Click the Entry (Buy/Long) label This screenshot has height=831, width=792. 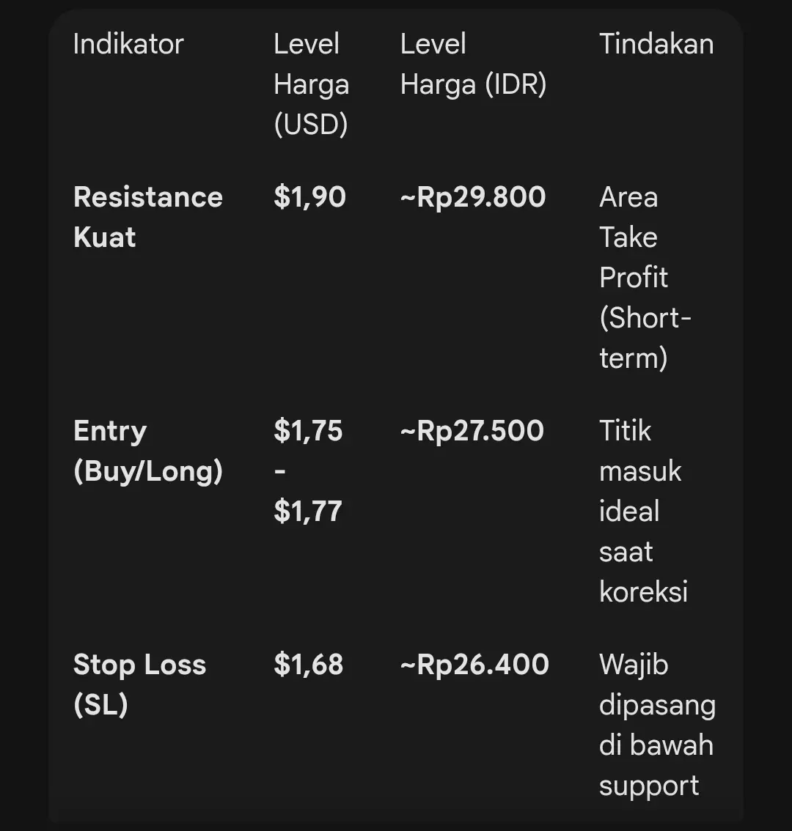pos(148,451)
